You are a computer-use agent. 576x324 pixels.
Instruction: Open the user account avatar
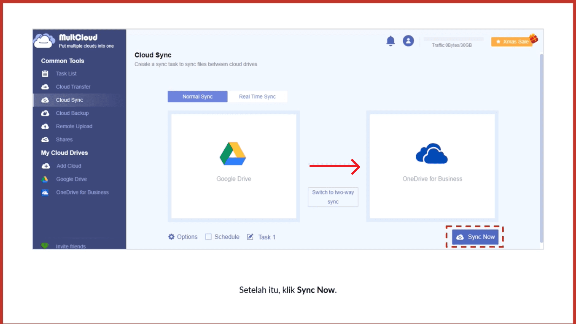tap(408, 41)
